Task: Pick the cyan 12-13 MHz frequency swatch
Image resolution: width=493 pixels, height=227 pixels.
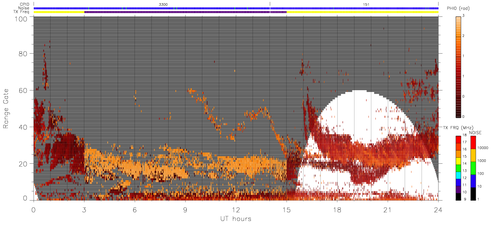Action: [458, 175]
